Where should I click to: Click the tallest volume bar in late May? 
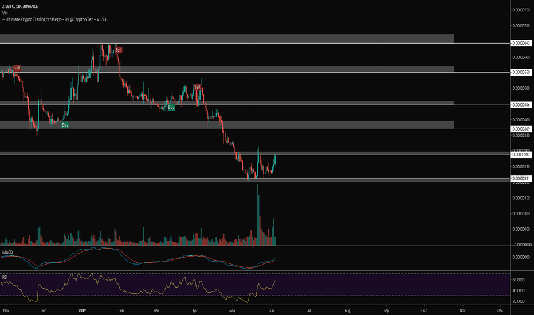[x=257, y=215]
